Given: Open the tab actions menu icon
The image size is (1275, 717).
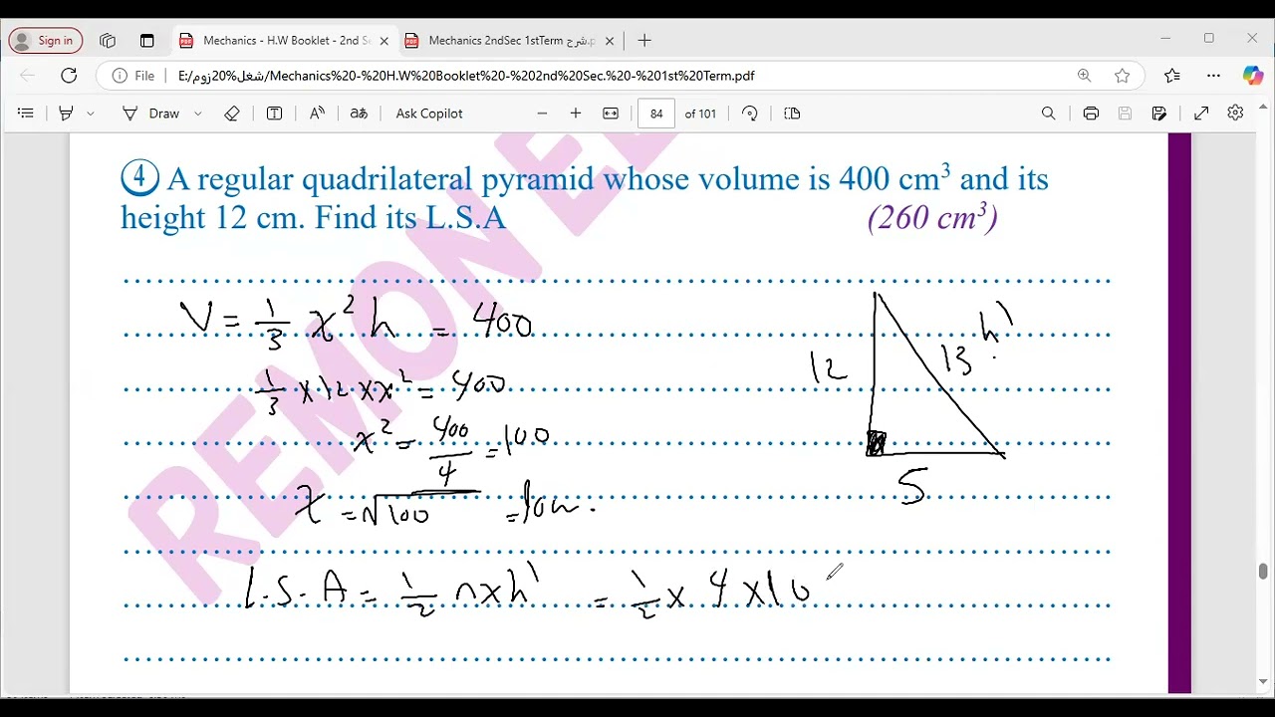Looking at the screenshot, I should [x=146, y=41].
